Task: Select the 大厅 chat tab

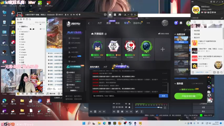Action: pos(105,67)
